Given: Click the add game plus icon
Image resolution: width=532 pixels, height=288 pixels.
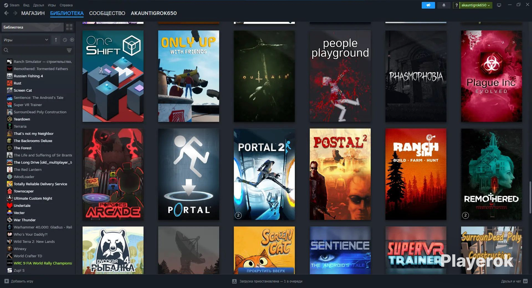Looking at the screenshot, I should point(7,281).
